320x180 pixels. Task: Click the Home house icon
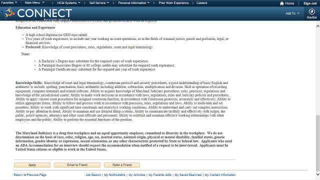(x=282, y=3)
